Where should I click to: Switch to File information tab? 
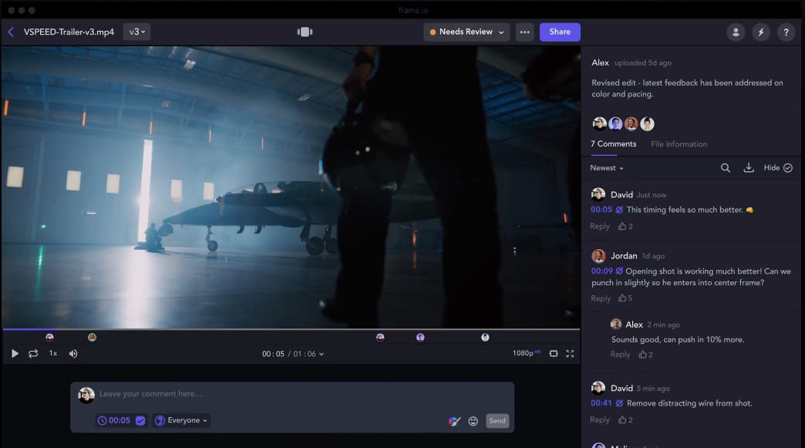[x=679, y=144]
